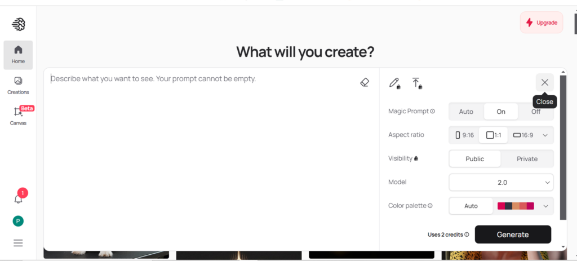Click the locked upload image icon
Viewport: 577px width, 261px height.
416,83
